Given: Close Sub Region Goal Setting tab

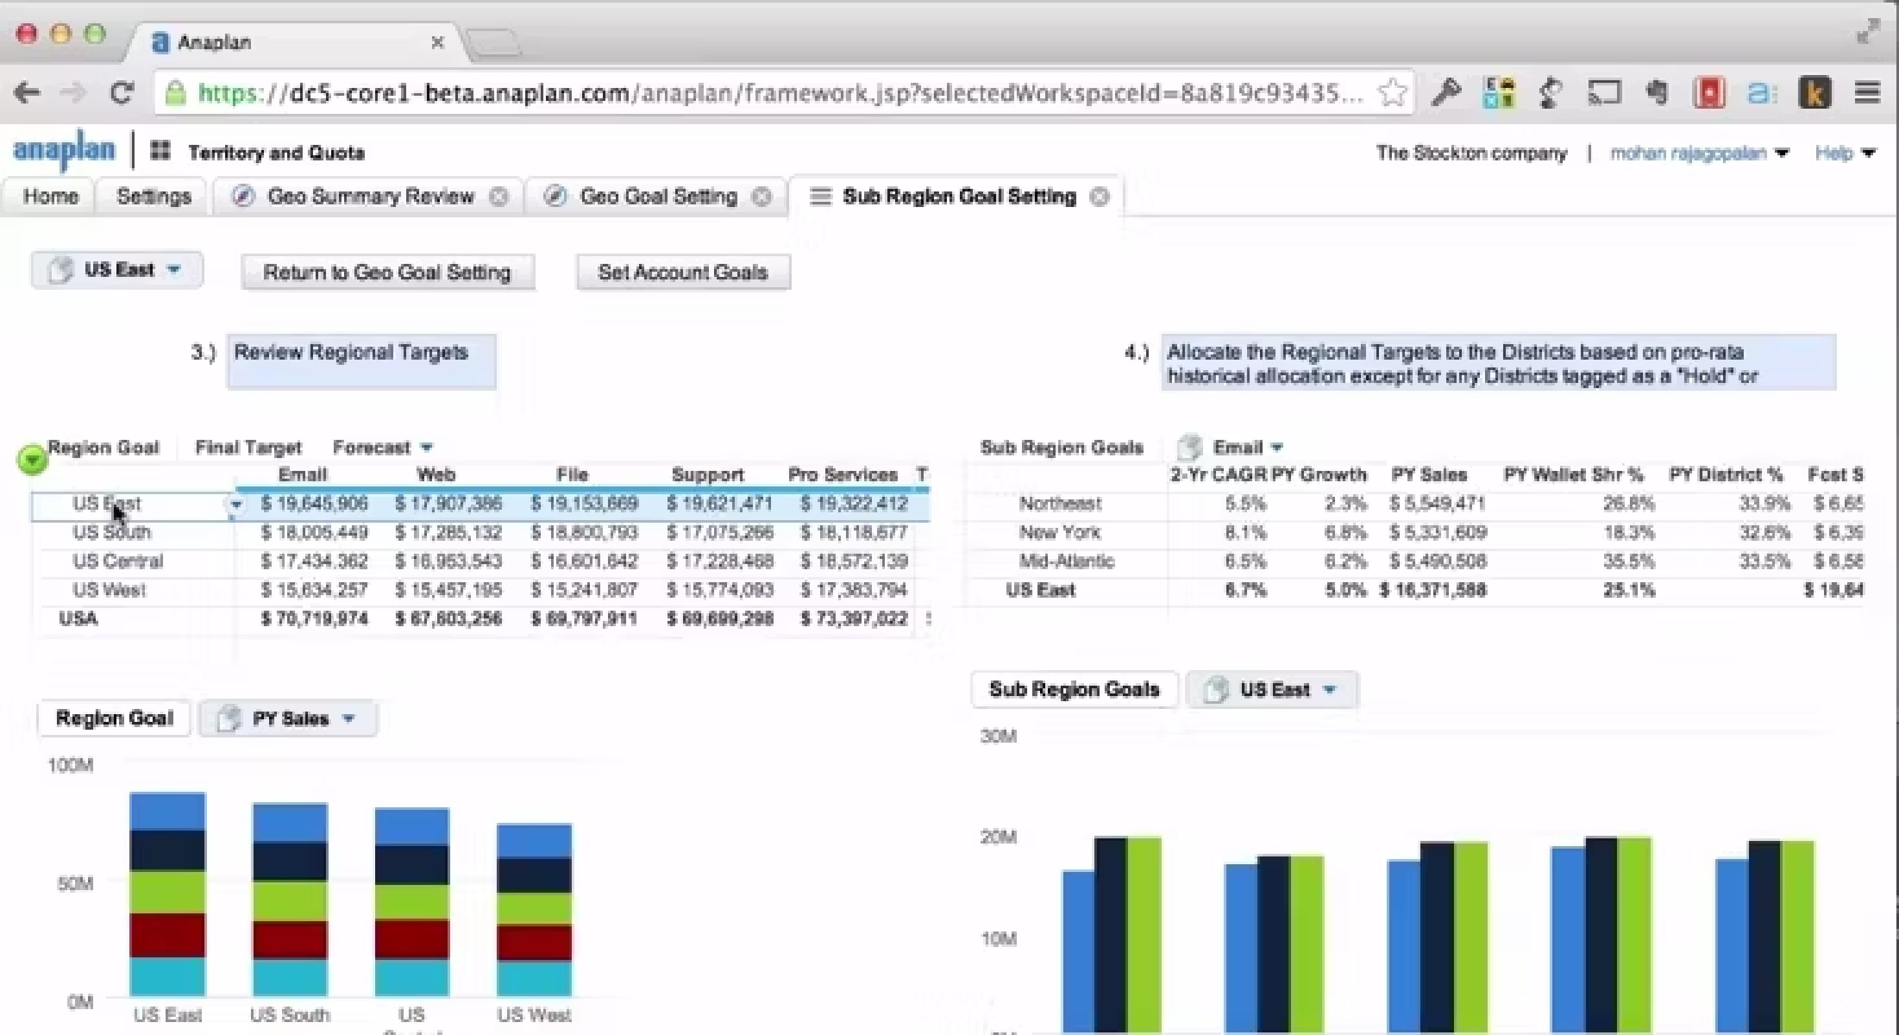Looking at the screenshot, I should [1099, 197].
